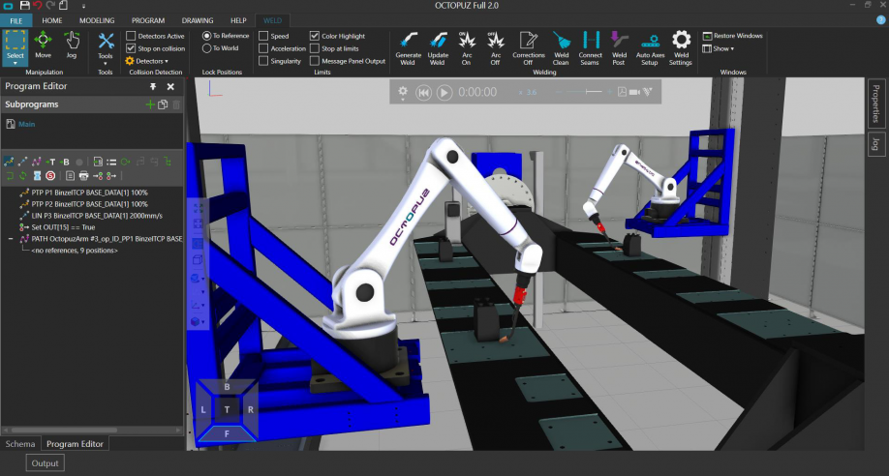Click the Update Weld icon

click(438, 48)
